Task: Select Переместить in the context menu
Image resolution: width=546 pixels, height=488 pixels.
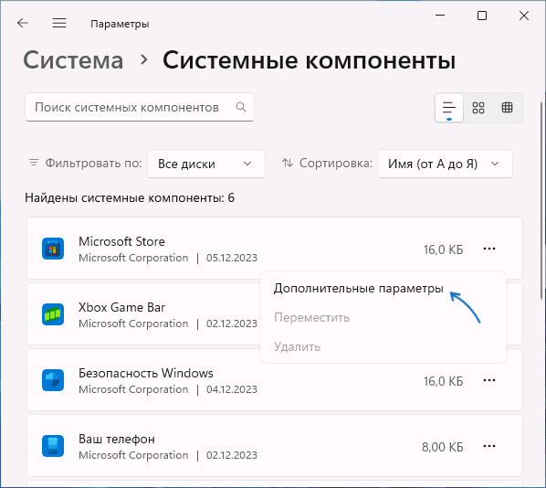Action: click(x=311, y=317)
